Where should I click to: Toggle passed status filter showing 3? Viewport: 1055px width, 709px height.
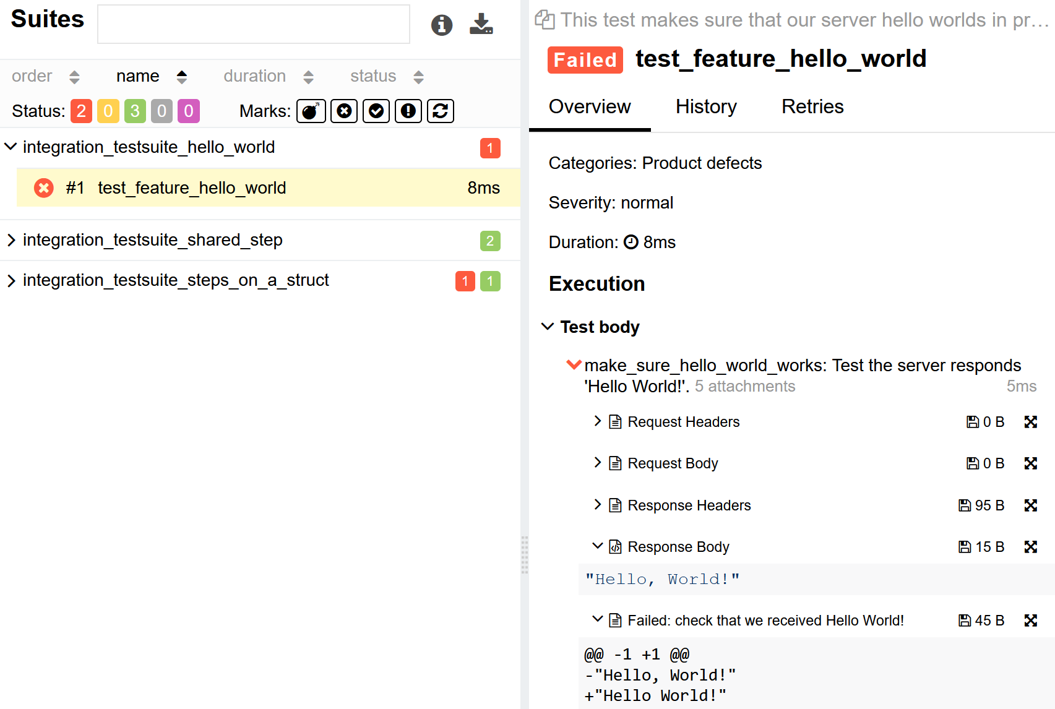(135, 111)
